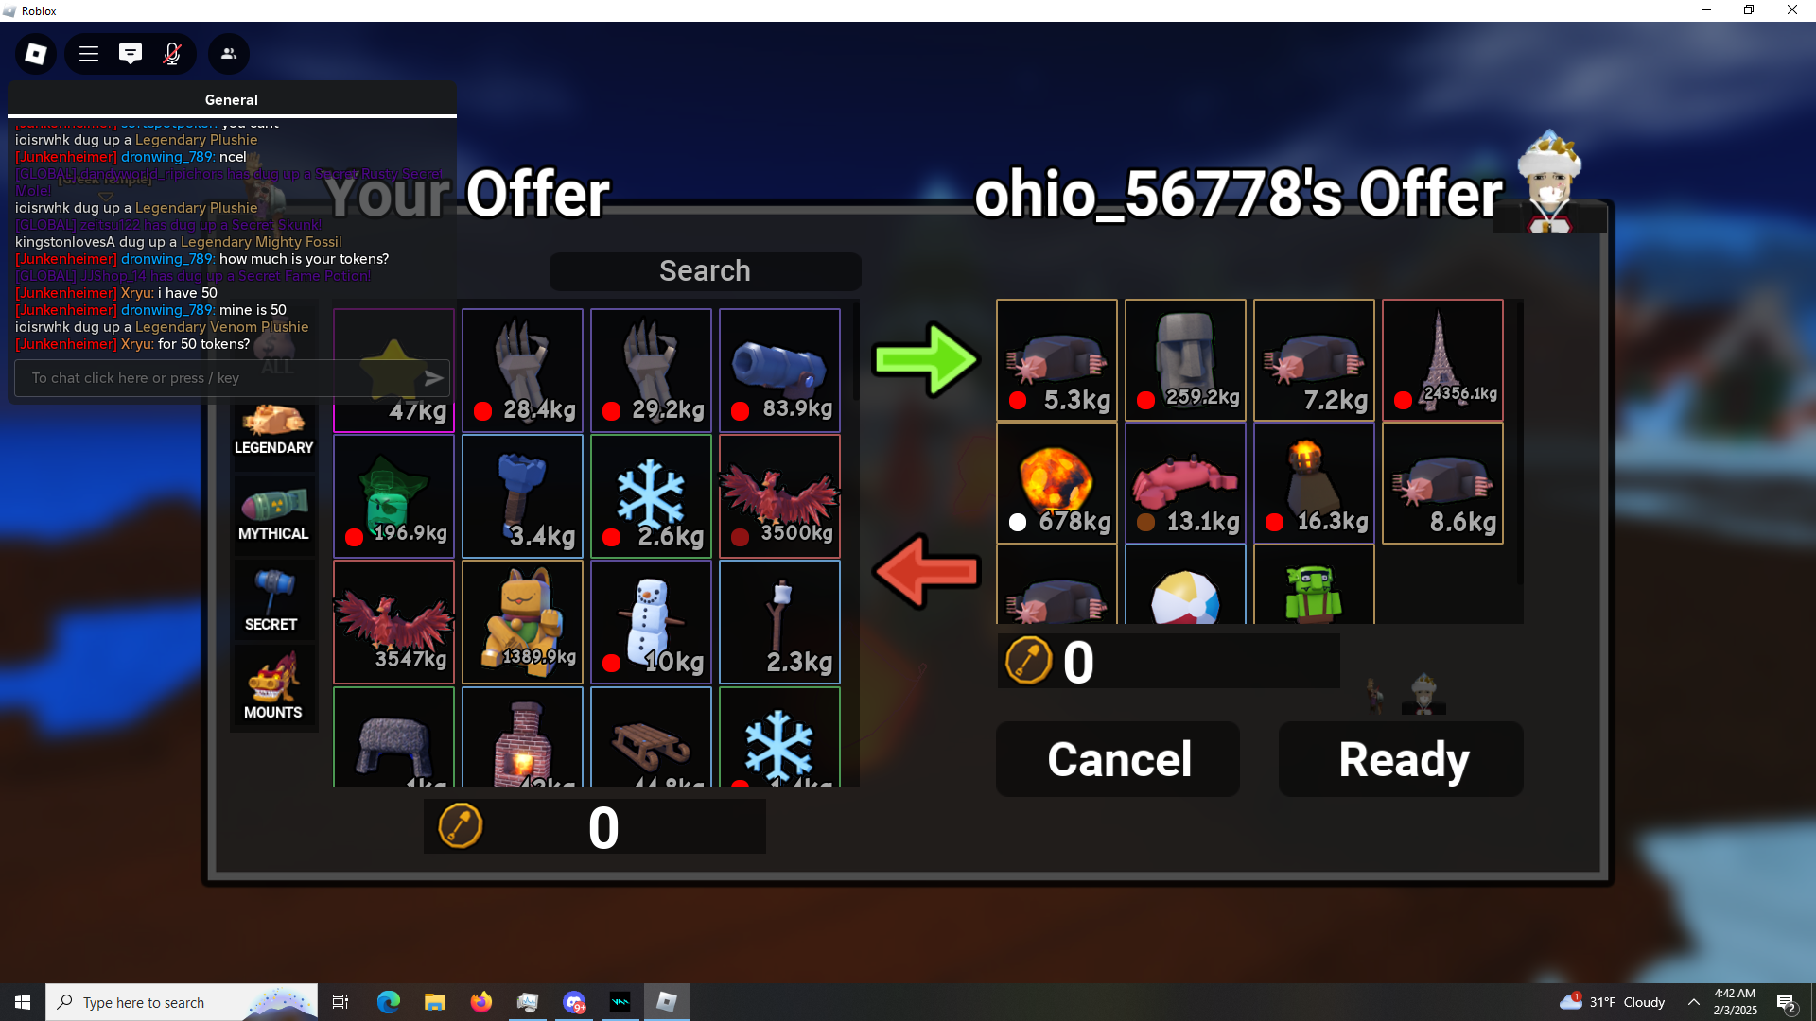The image size is (1816, 1021).
Task: Open the hamburger menu in the top bar
Action: pos(89,54)
